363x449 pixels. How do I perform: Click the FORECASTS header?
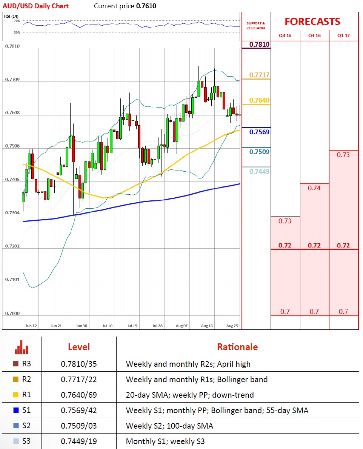(x=312, y=22)
